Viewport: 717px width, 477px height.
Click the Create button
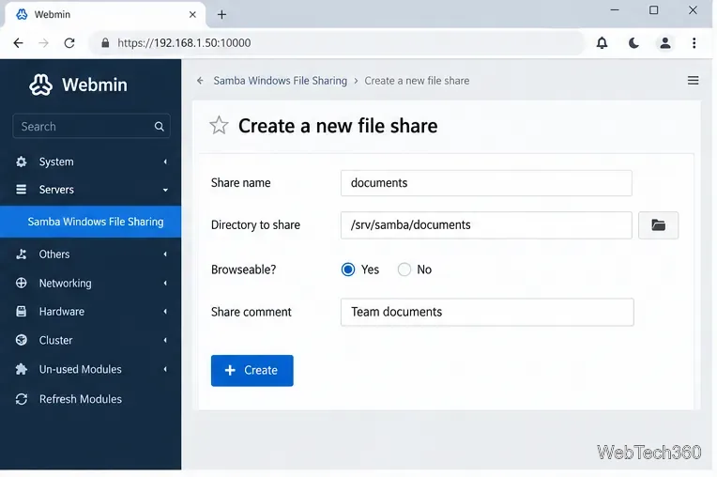coord(252,371)
